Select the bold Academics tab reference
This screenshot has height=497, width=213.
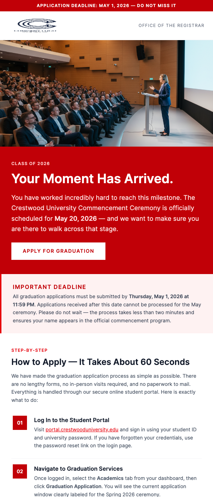click(111, 478)
